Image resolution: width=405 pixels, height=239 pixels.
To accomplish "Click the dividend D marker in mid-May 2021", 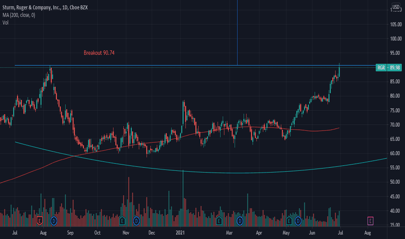I will pyautogui.click(x=298, y=221).
